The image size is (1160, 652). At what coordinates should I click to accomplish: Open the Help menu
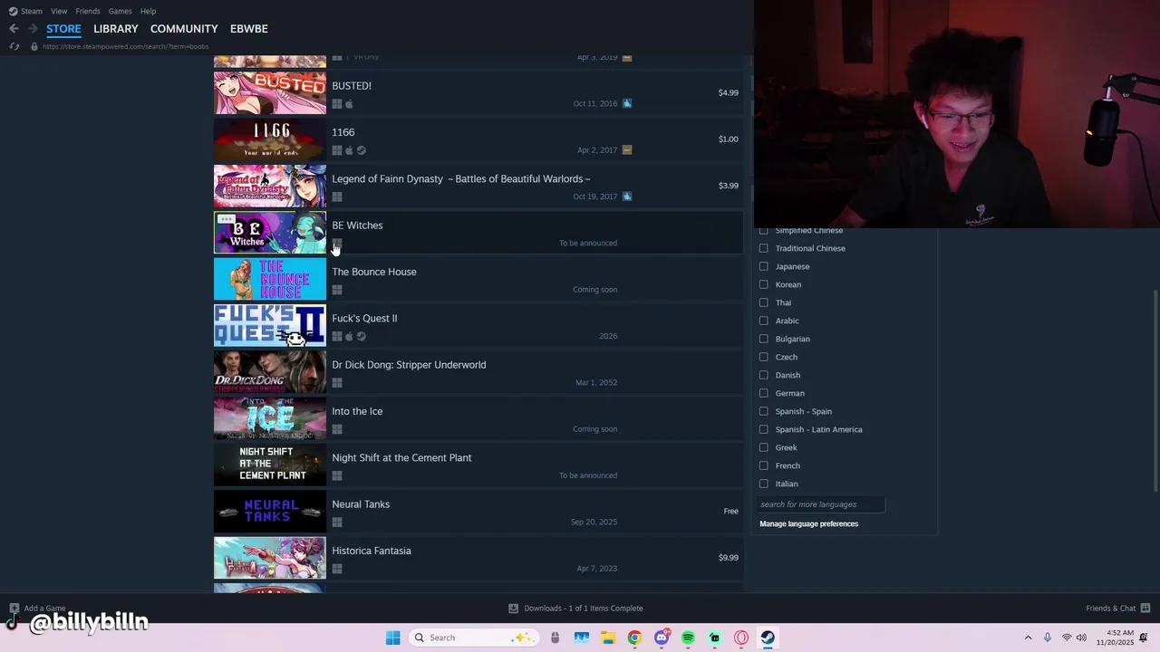pyautogui.click(x=148, y=11)
